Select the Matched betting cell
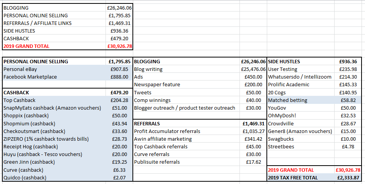The width and height of the screenshot is (365, 184). [301, 100]
